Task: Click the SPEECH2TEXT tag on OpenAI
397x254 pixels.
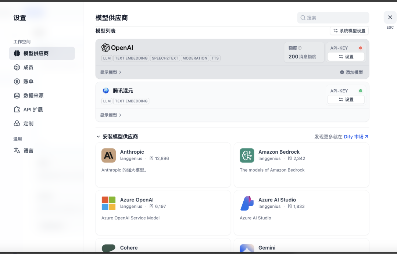Action: 165,58
